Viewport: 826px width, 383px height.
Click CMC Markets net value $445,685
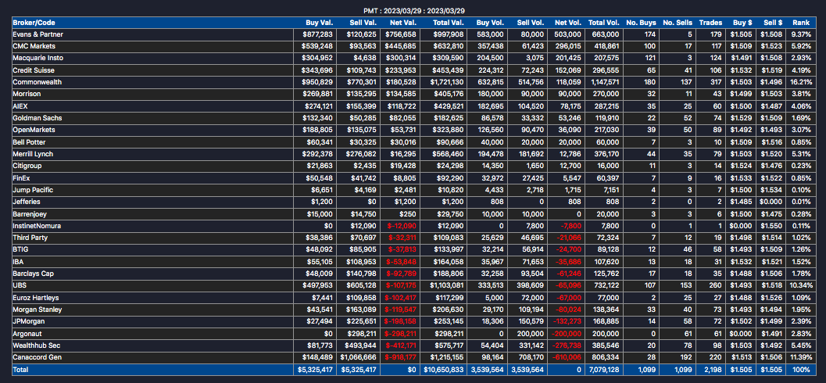[x=400, y=46]
